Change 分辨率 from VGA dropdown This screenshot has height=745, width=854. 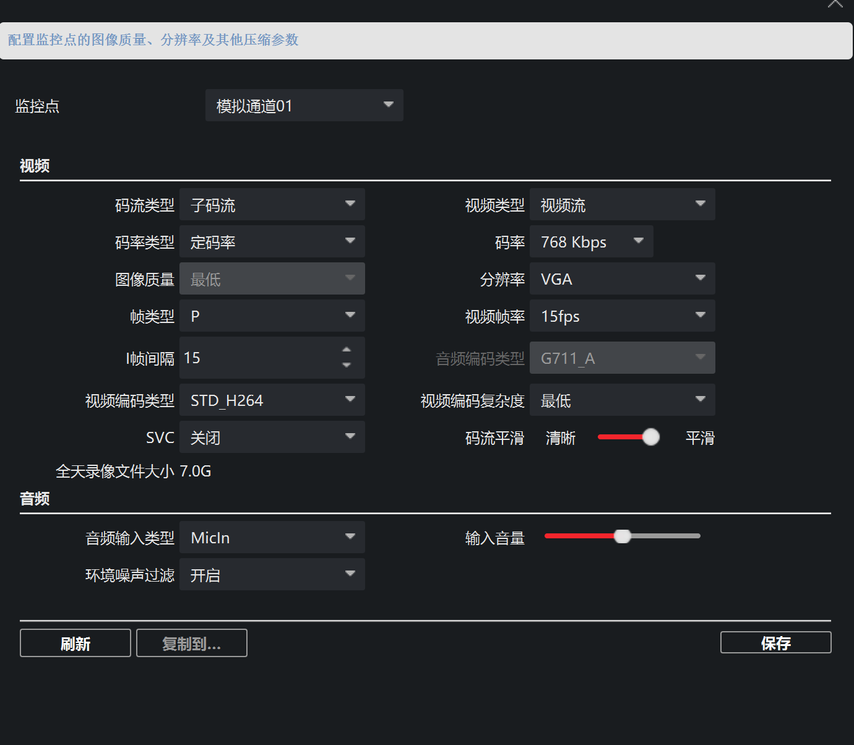pos(622,279)
